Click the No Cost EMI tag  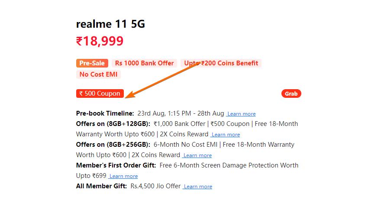click(x=98, y=74)
